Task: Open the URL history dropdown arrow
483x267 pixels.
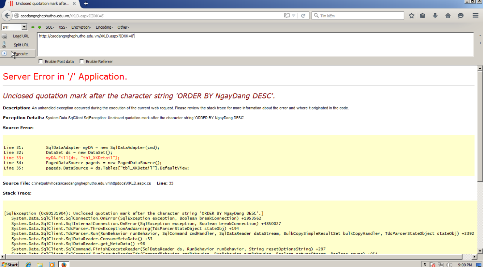Action: [x=293, y=16]
